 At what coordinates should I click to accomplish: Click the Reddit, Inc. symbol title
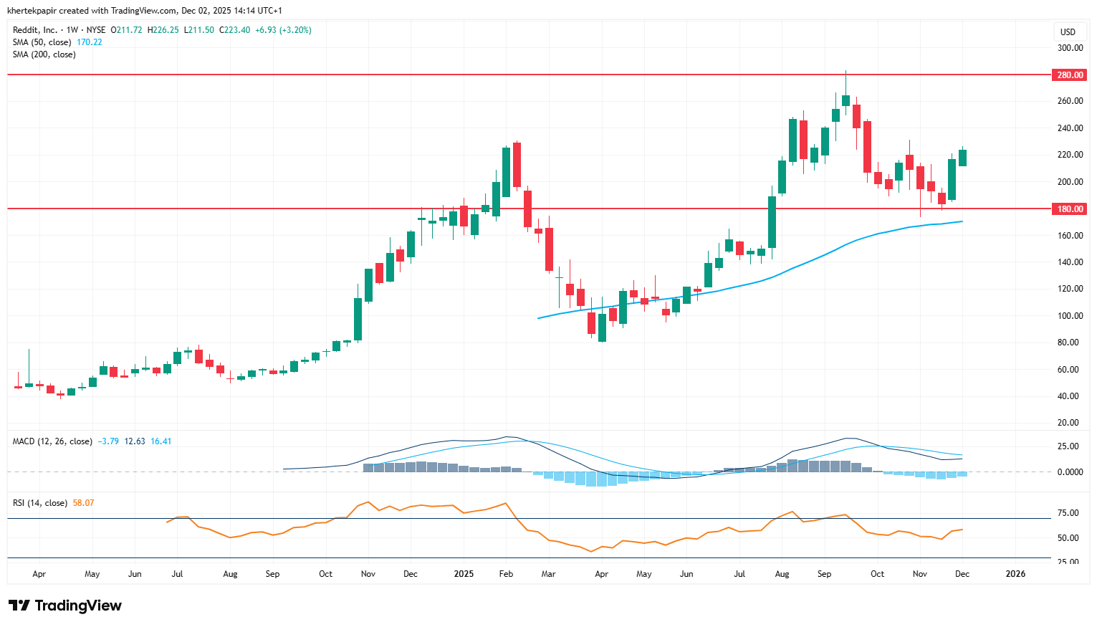click(x=34, y=30)
